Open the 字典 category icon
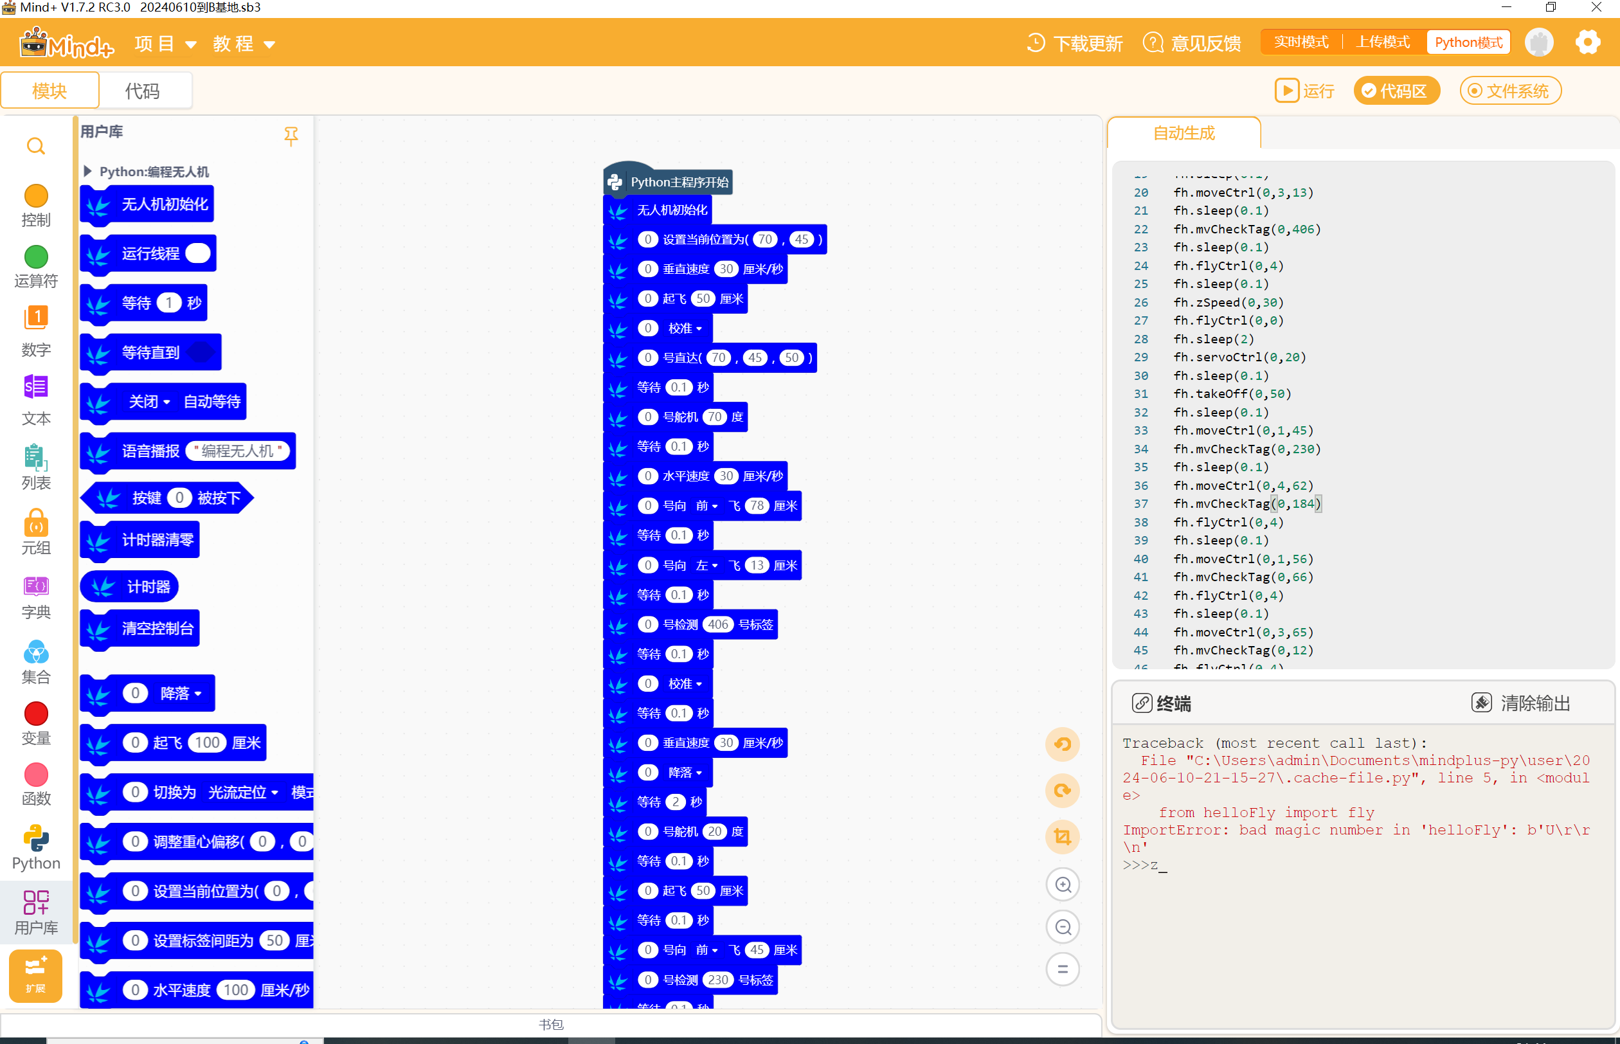The width and height of the screenshot is (1620, 1044). [x=36, y=586]
